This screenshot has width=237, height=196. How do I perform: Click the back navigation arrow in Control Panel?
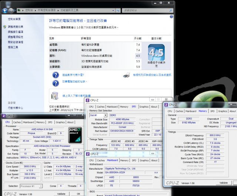(5, 10)
